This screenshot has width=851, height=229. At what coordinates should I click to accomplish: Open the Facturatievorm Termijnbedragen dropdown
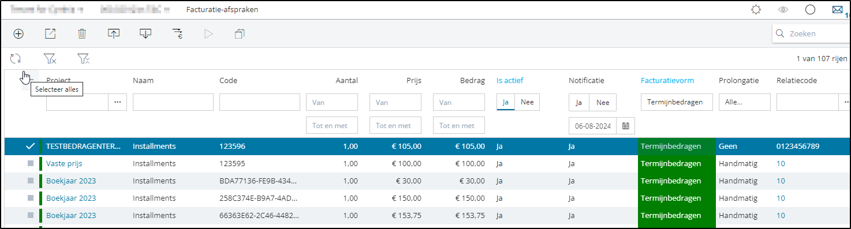click(675, 102)
